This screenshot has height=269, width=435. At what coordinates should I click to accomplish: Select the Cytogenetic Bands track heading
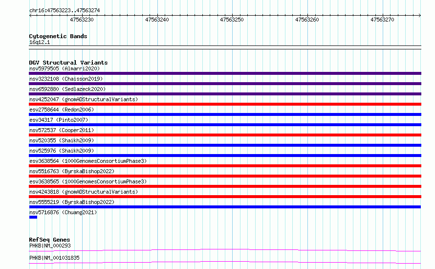(x=58, y=36)
